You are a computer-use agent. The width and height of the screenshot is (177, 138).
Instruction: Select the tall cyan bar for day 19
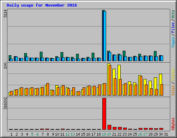coord(105,36)
